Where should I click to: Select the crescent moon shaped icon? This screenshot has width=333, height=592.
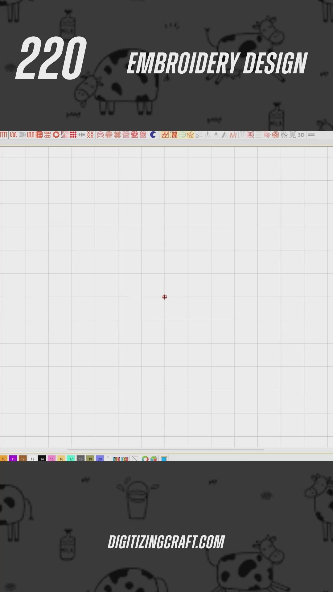[153, 135]
